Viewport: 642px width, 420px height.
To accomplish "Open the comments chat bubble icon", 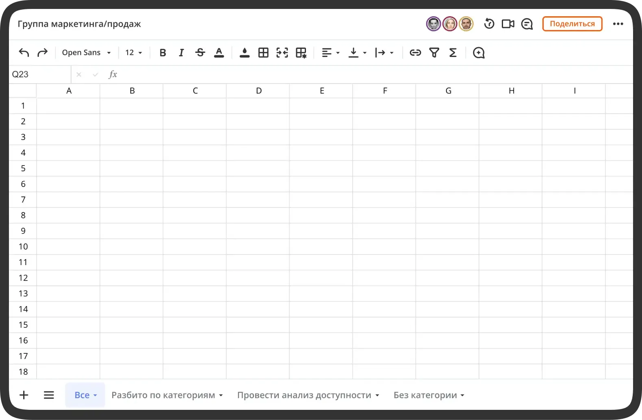I will pos(527,24).
